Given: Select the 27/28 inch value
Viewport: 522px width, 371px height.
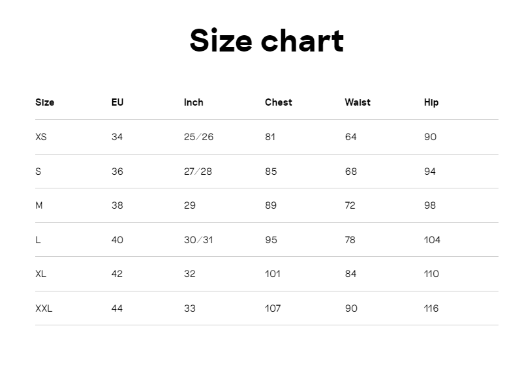Looking at the screenshot, I should (x=198, y=171).
